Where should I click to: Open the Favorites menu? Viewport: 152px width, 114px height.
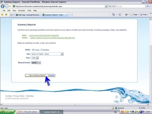(22, 11)
